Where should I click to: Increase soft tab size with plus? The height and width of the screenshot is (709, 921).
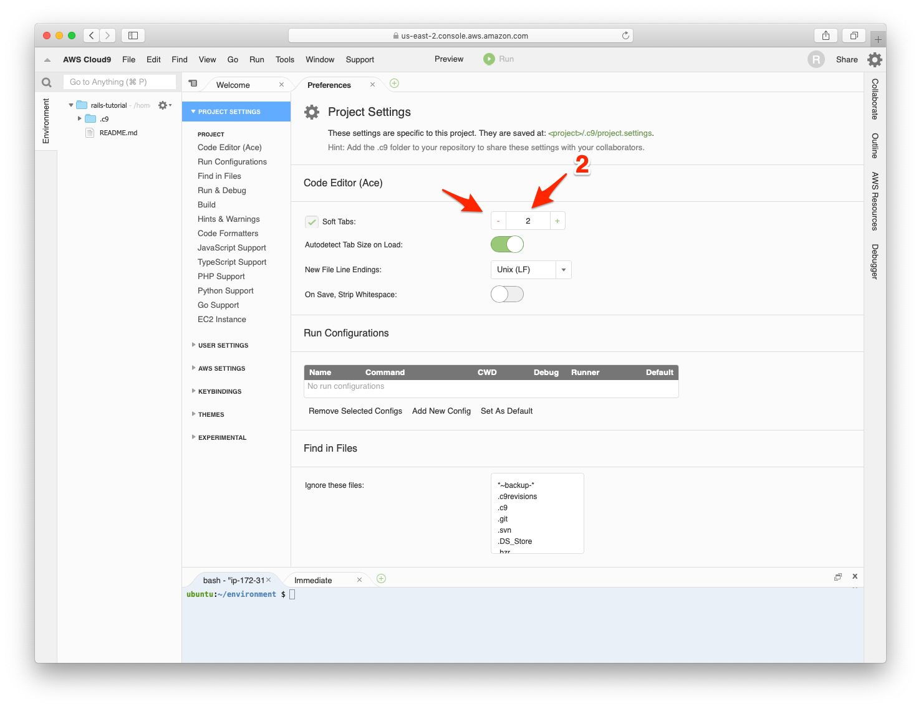pos(557,221)
